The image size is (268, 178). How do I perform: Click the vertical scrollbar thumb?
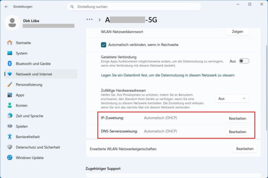(x=267, y=88)
